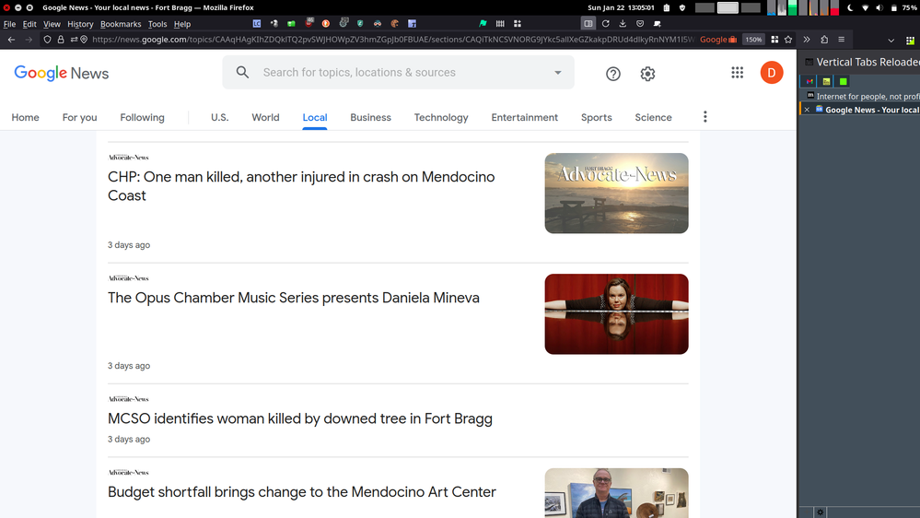Open Google News help menu
Image resolution: width=920 pixels, height=518 pixels.
(x=613, y=74)
